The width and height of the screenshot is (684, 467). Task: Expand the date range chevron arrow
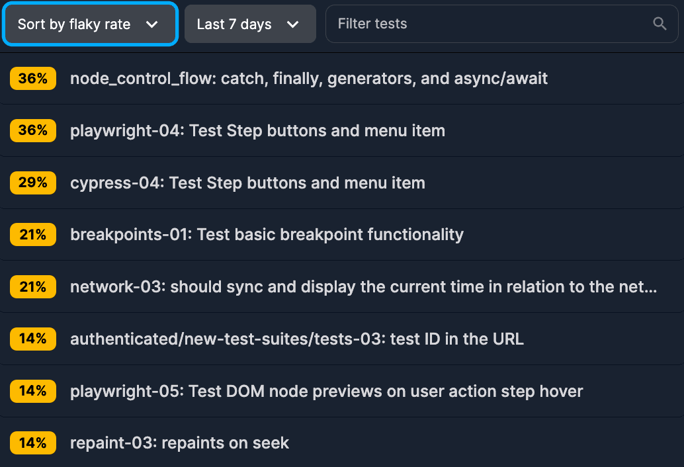click(x=294, y=24)
